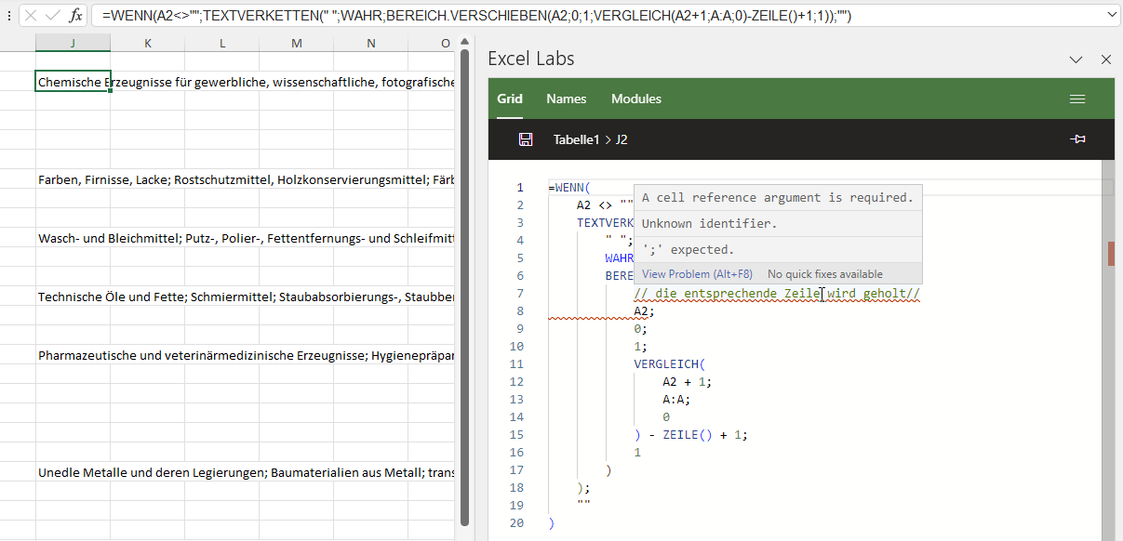The image size is (1123, 541).
Task: Pin the formula editor with pin icon
Action: click(1078, 139)
